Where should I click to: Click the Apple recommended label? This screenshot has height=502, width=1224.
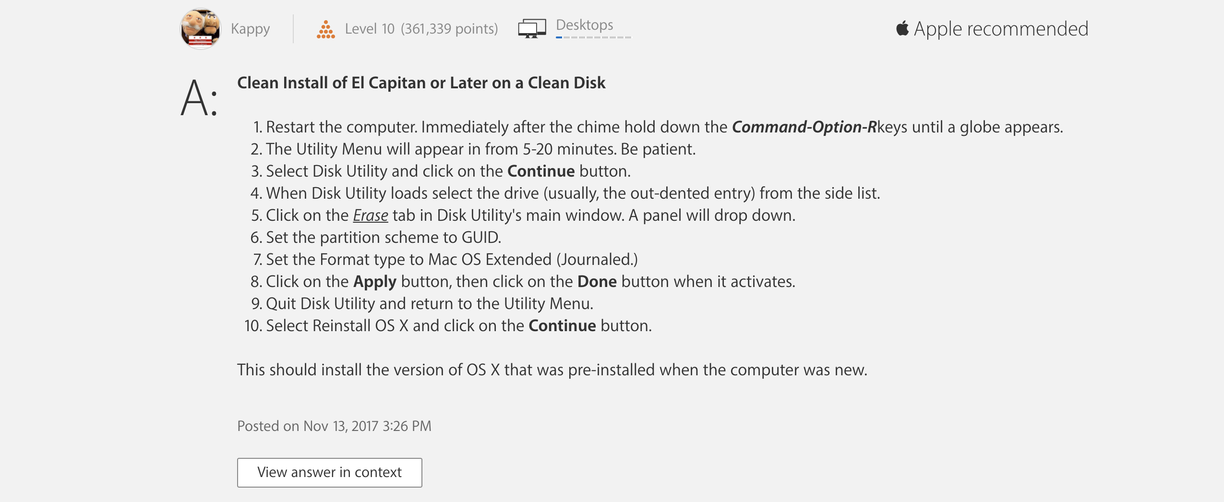coord(1001,29)
